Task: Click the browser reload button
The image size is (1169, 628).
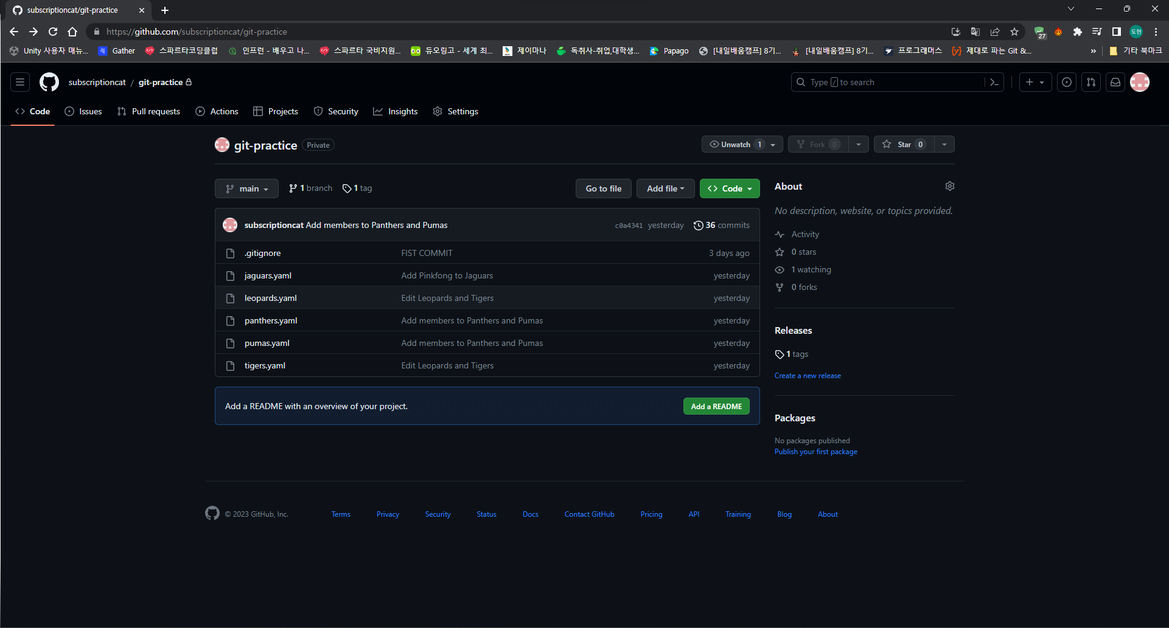Action: point(53,32)
